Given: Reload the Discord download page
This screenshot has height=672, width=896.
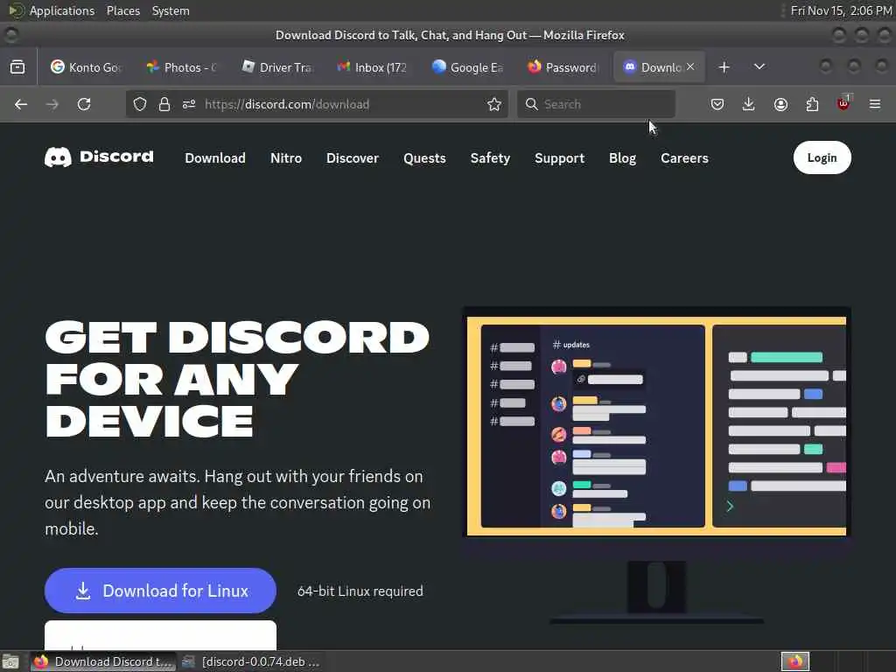Looking at the screenshot, I should [84, 104].
